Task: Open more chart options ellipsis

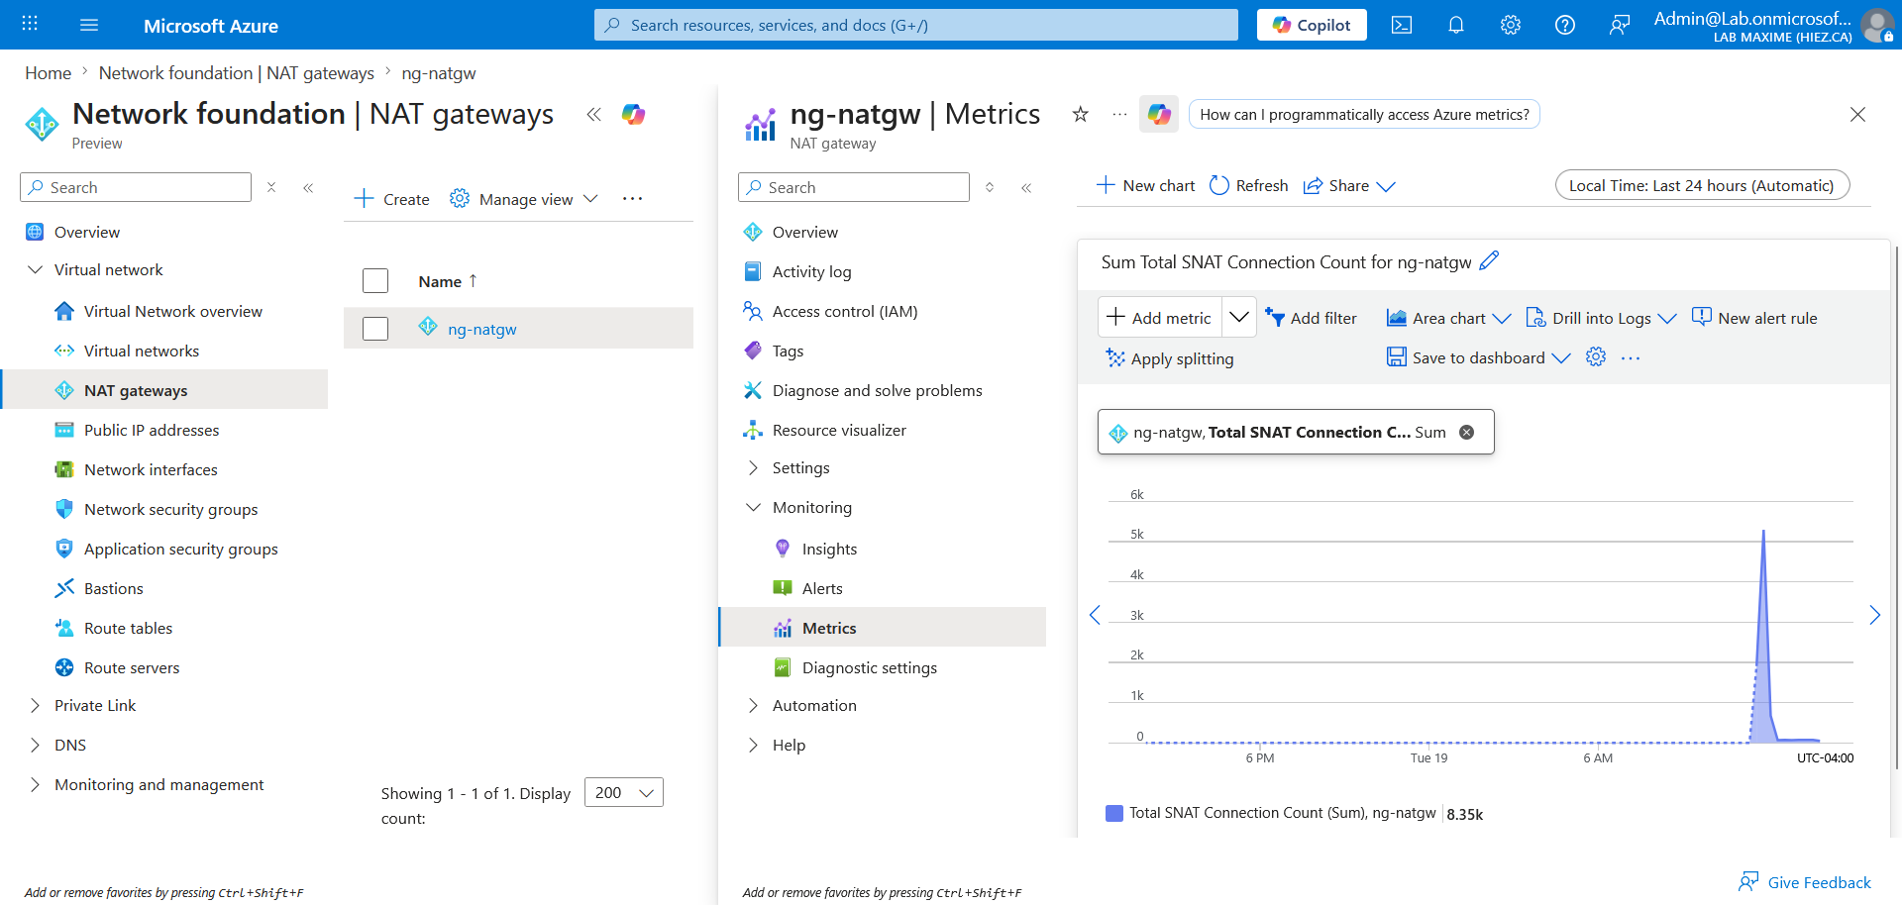Action: [x=1631, y=357]
